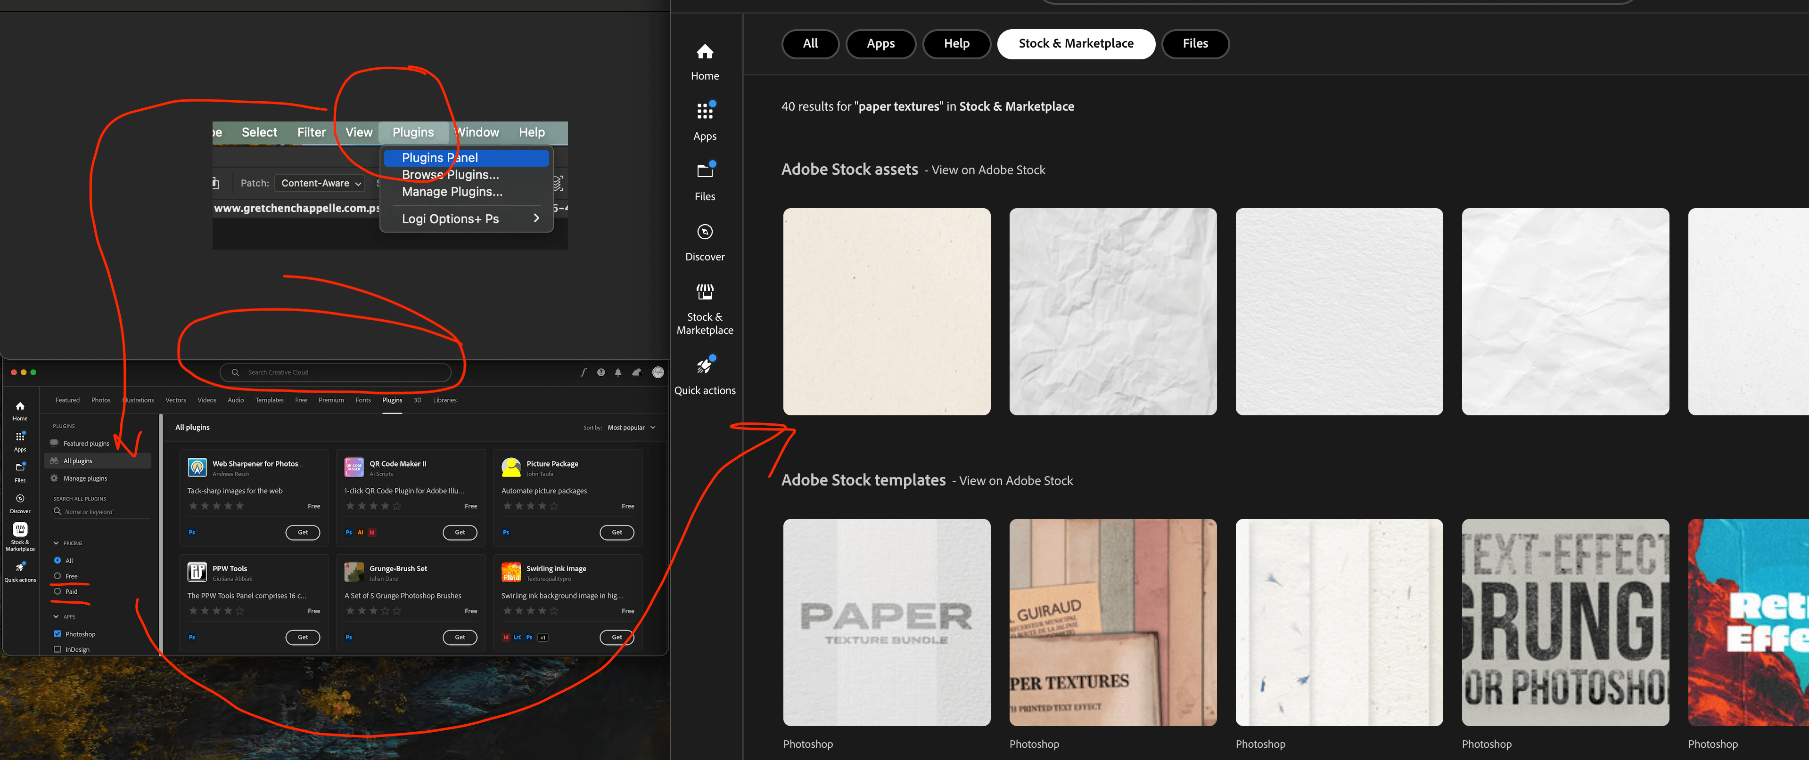Choose Manage Plugins... from the menu
Image resolution: width=1809 pixels, height=760 pixels.
(x=452, y=192)
